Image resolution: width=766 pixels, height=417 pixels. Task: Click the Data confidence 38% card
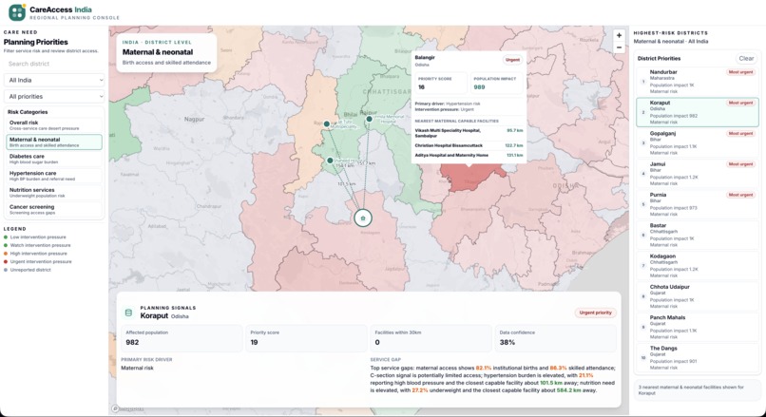pyautogui.click(x=555, y=338)
